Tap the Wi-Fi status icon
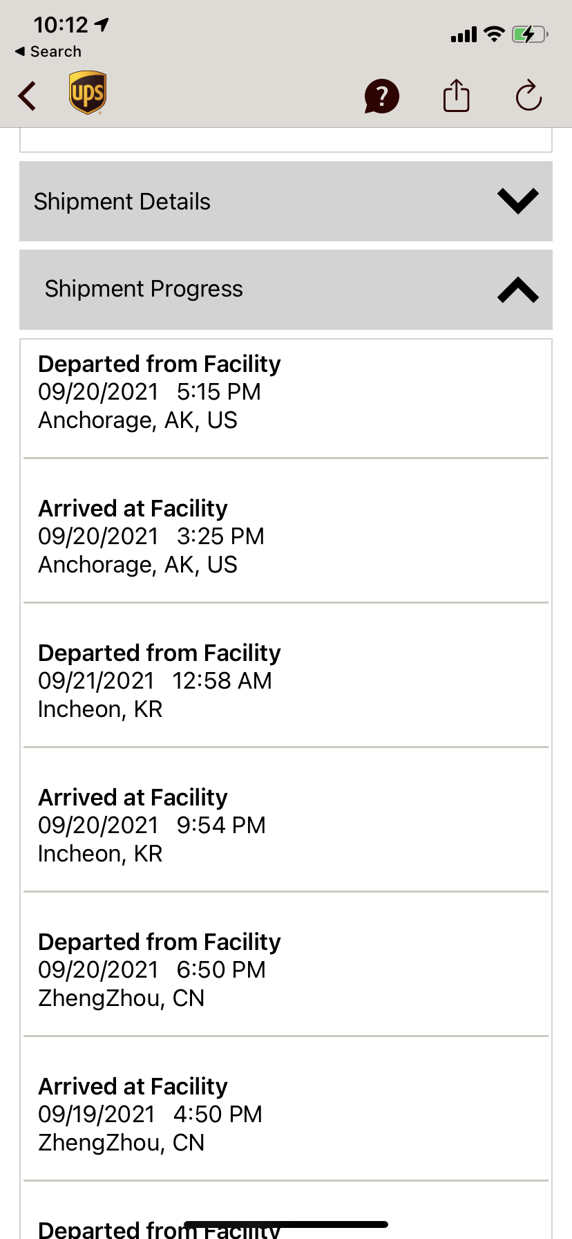The image size is (572, 1239). coord(494,34)
